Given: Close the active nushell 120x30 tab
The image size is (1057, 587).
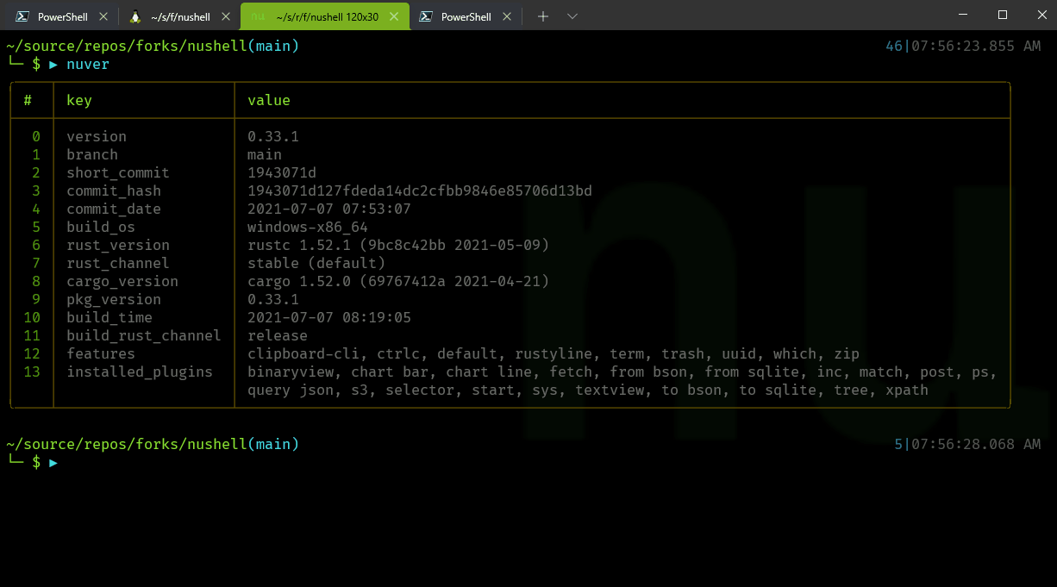Looking at the screenshot, I should (396, 15).
